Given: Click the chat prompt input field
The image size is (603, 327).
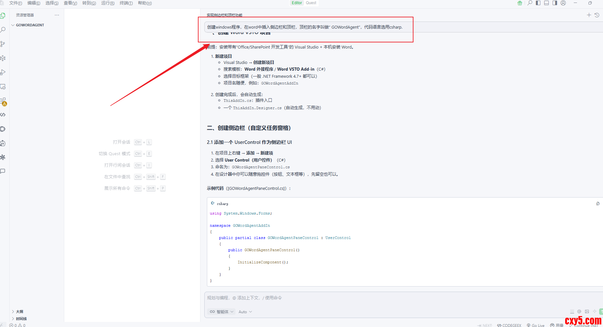Looking at the screenshot, I should pyautogui.click(x=386, y=298).
